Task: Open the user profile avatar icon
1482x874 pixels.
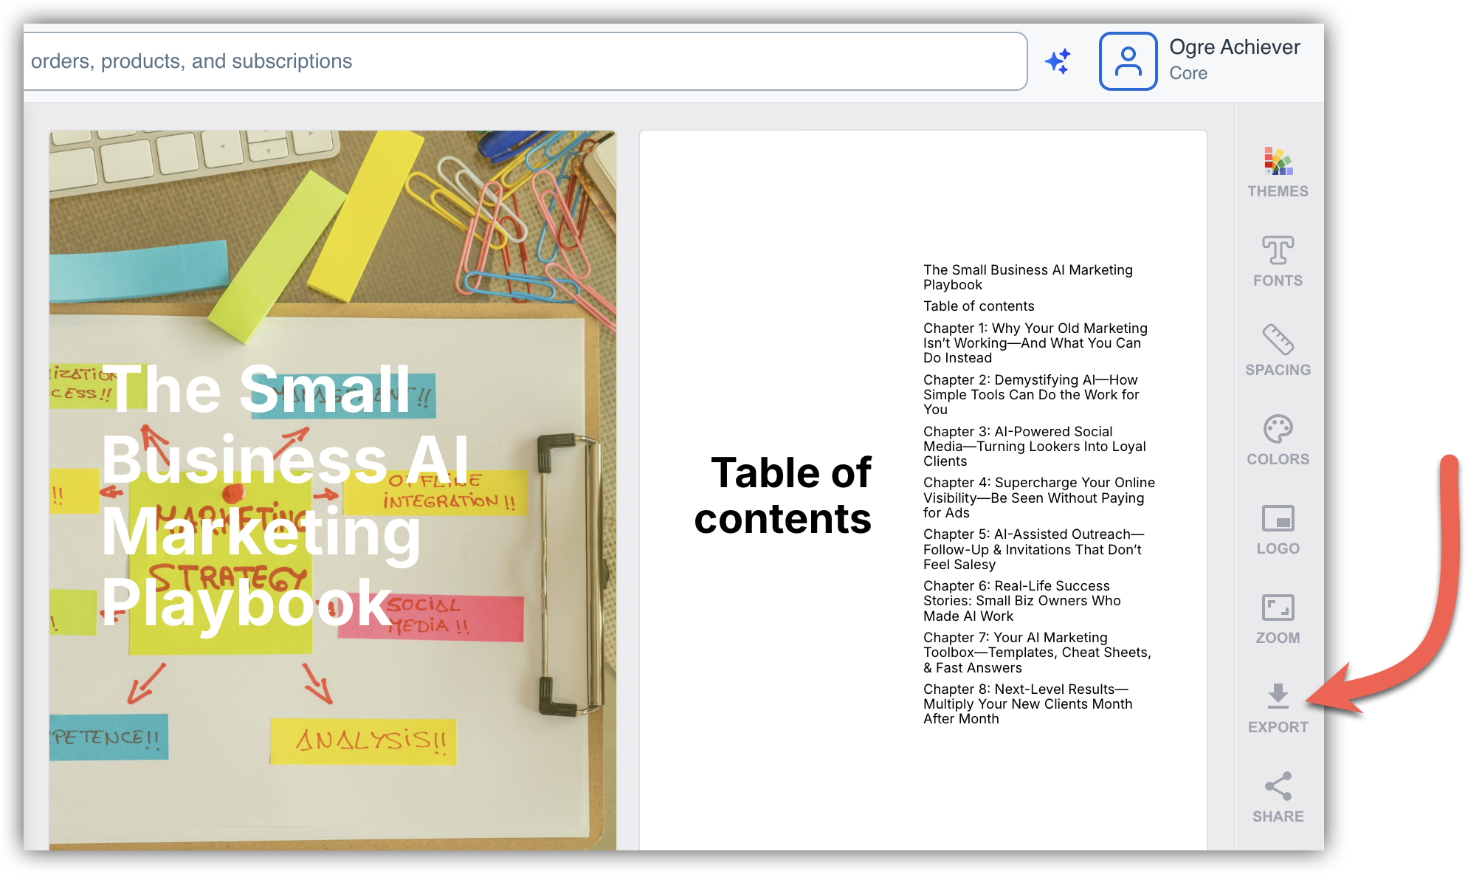Action: click(x=1128, y=61)
